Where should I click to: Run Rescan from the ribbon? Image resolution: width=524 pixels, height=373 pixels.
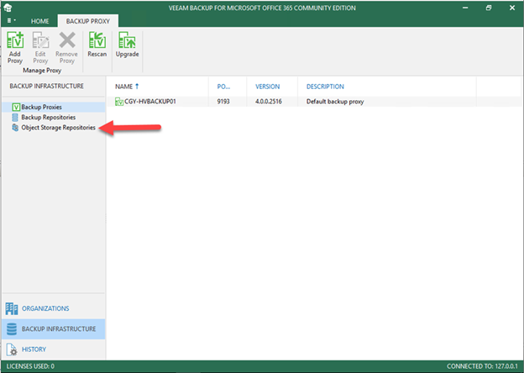97,45
